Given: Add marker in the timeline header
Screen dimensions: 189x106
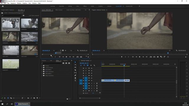Looking at the screenshot, I should (91, 65).
